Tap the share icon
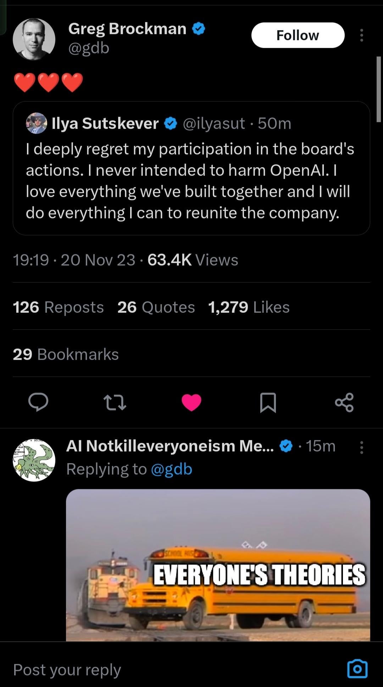The image size is (383, 687). (x=344, y=402)
